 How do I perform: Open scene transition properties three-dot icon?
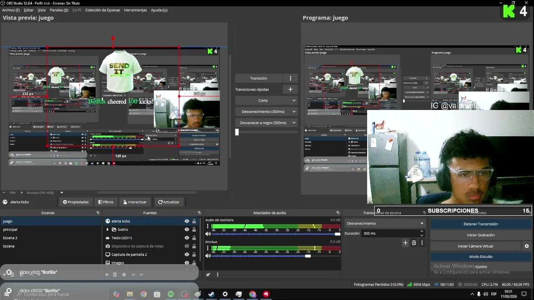pos(422,243)
